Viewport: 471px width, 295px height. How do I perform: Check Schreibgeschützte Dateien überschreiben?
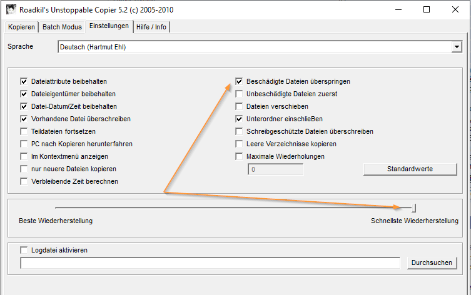click(239, 131)
